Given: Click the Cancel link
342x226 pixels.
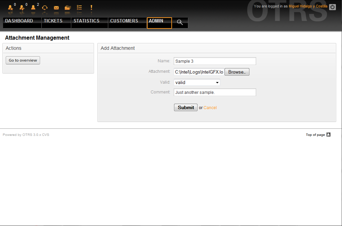Looking at the screenshot, I should tap(210, 108).
